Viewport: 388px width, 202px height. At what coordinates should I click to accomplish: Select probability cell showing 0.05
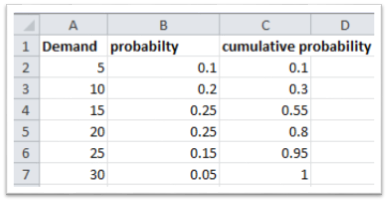point(163,174)
